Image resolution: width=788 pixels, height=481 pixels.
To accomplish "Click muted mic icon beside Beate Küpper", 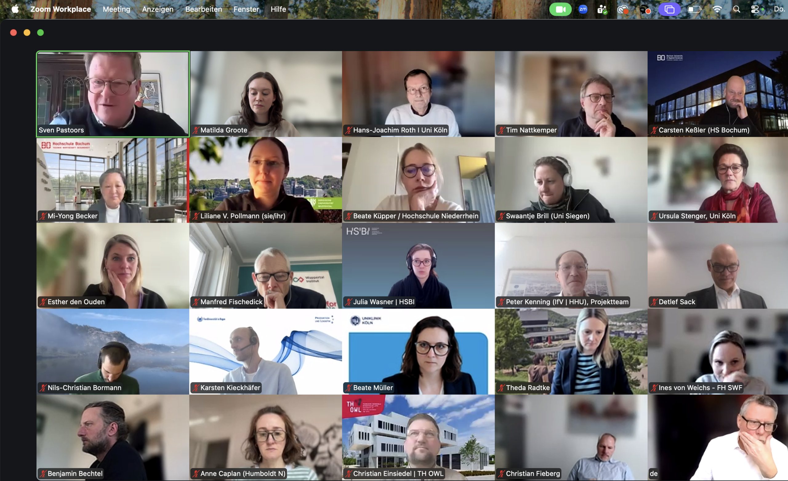I will (348, 216).
